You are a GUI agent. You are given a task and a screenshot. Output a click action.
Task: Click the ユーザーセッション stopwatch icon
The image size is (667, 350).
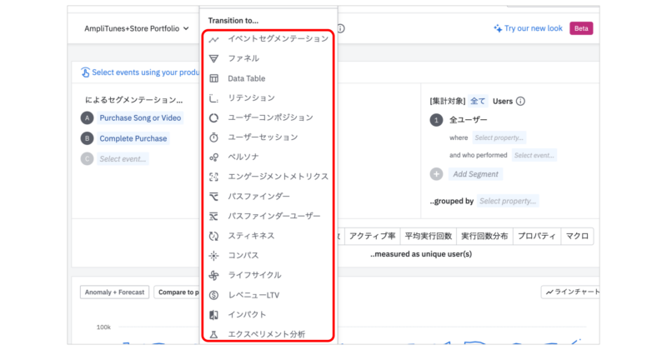[214, 137]
